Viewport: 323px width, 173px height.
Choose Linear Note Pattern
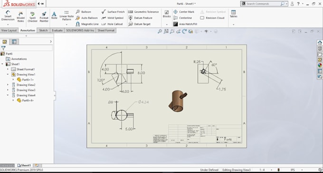66,16
